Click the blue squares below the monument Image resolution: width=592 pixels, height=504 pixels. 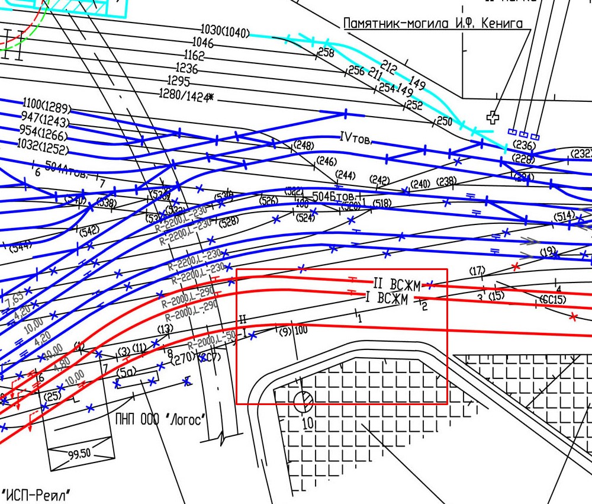[x=524, y=134]
